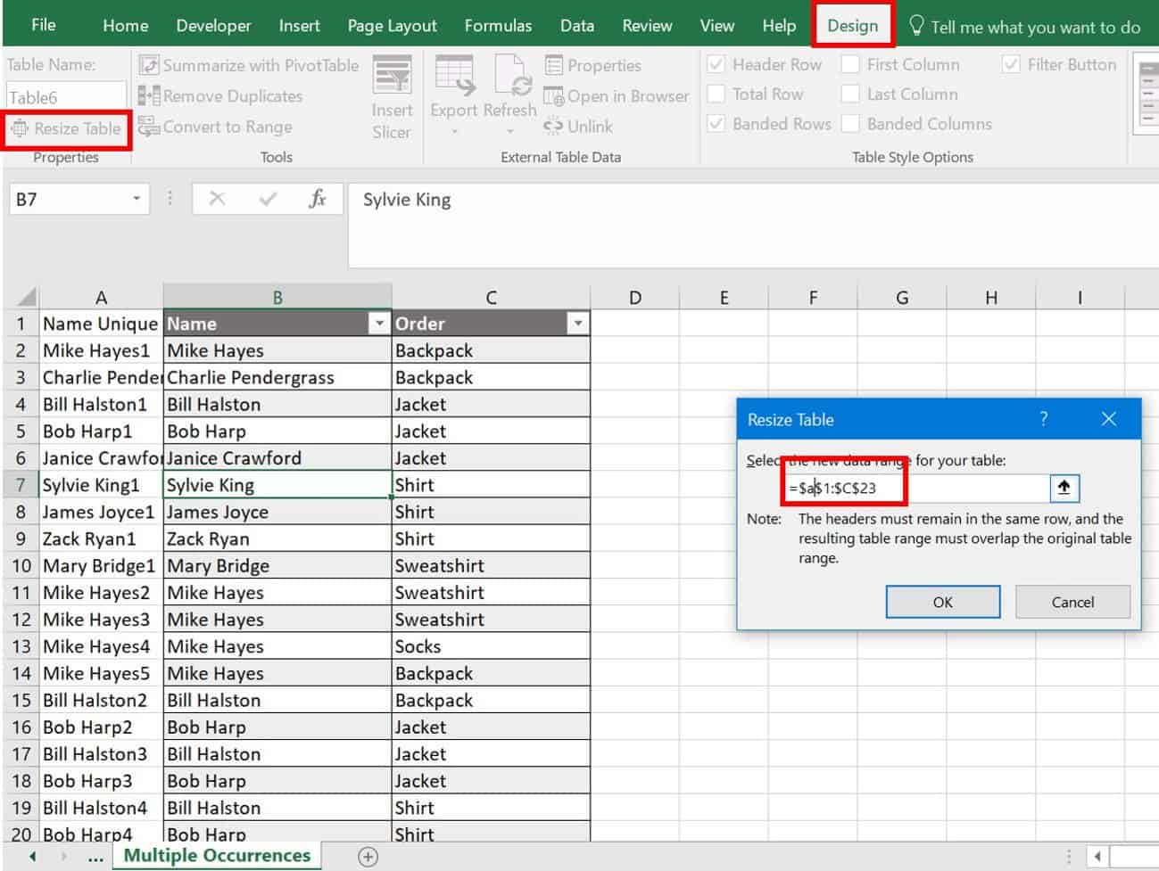Enable the Banded Columns checkbox
1159x871 pixels.
tap(851, 124)
